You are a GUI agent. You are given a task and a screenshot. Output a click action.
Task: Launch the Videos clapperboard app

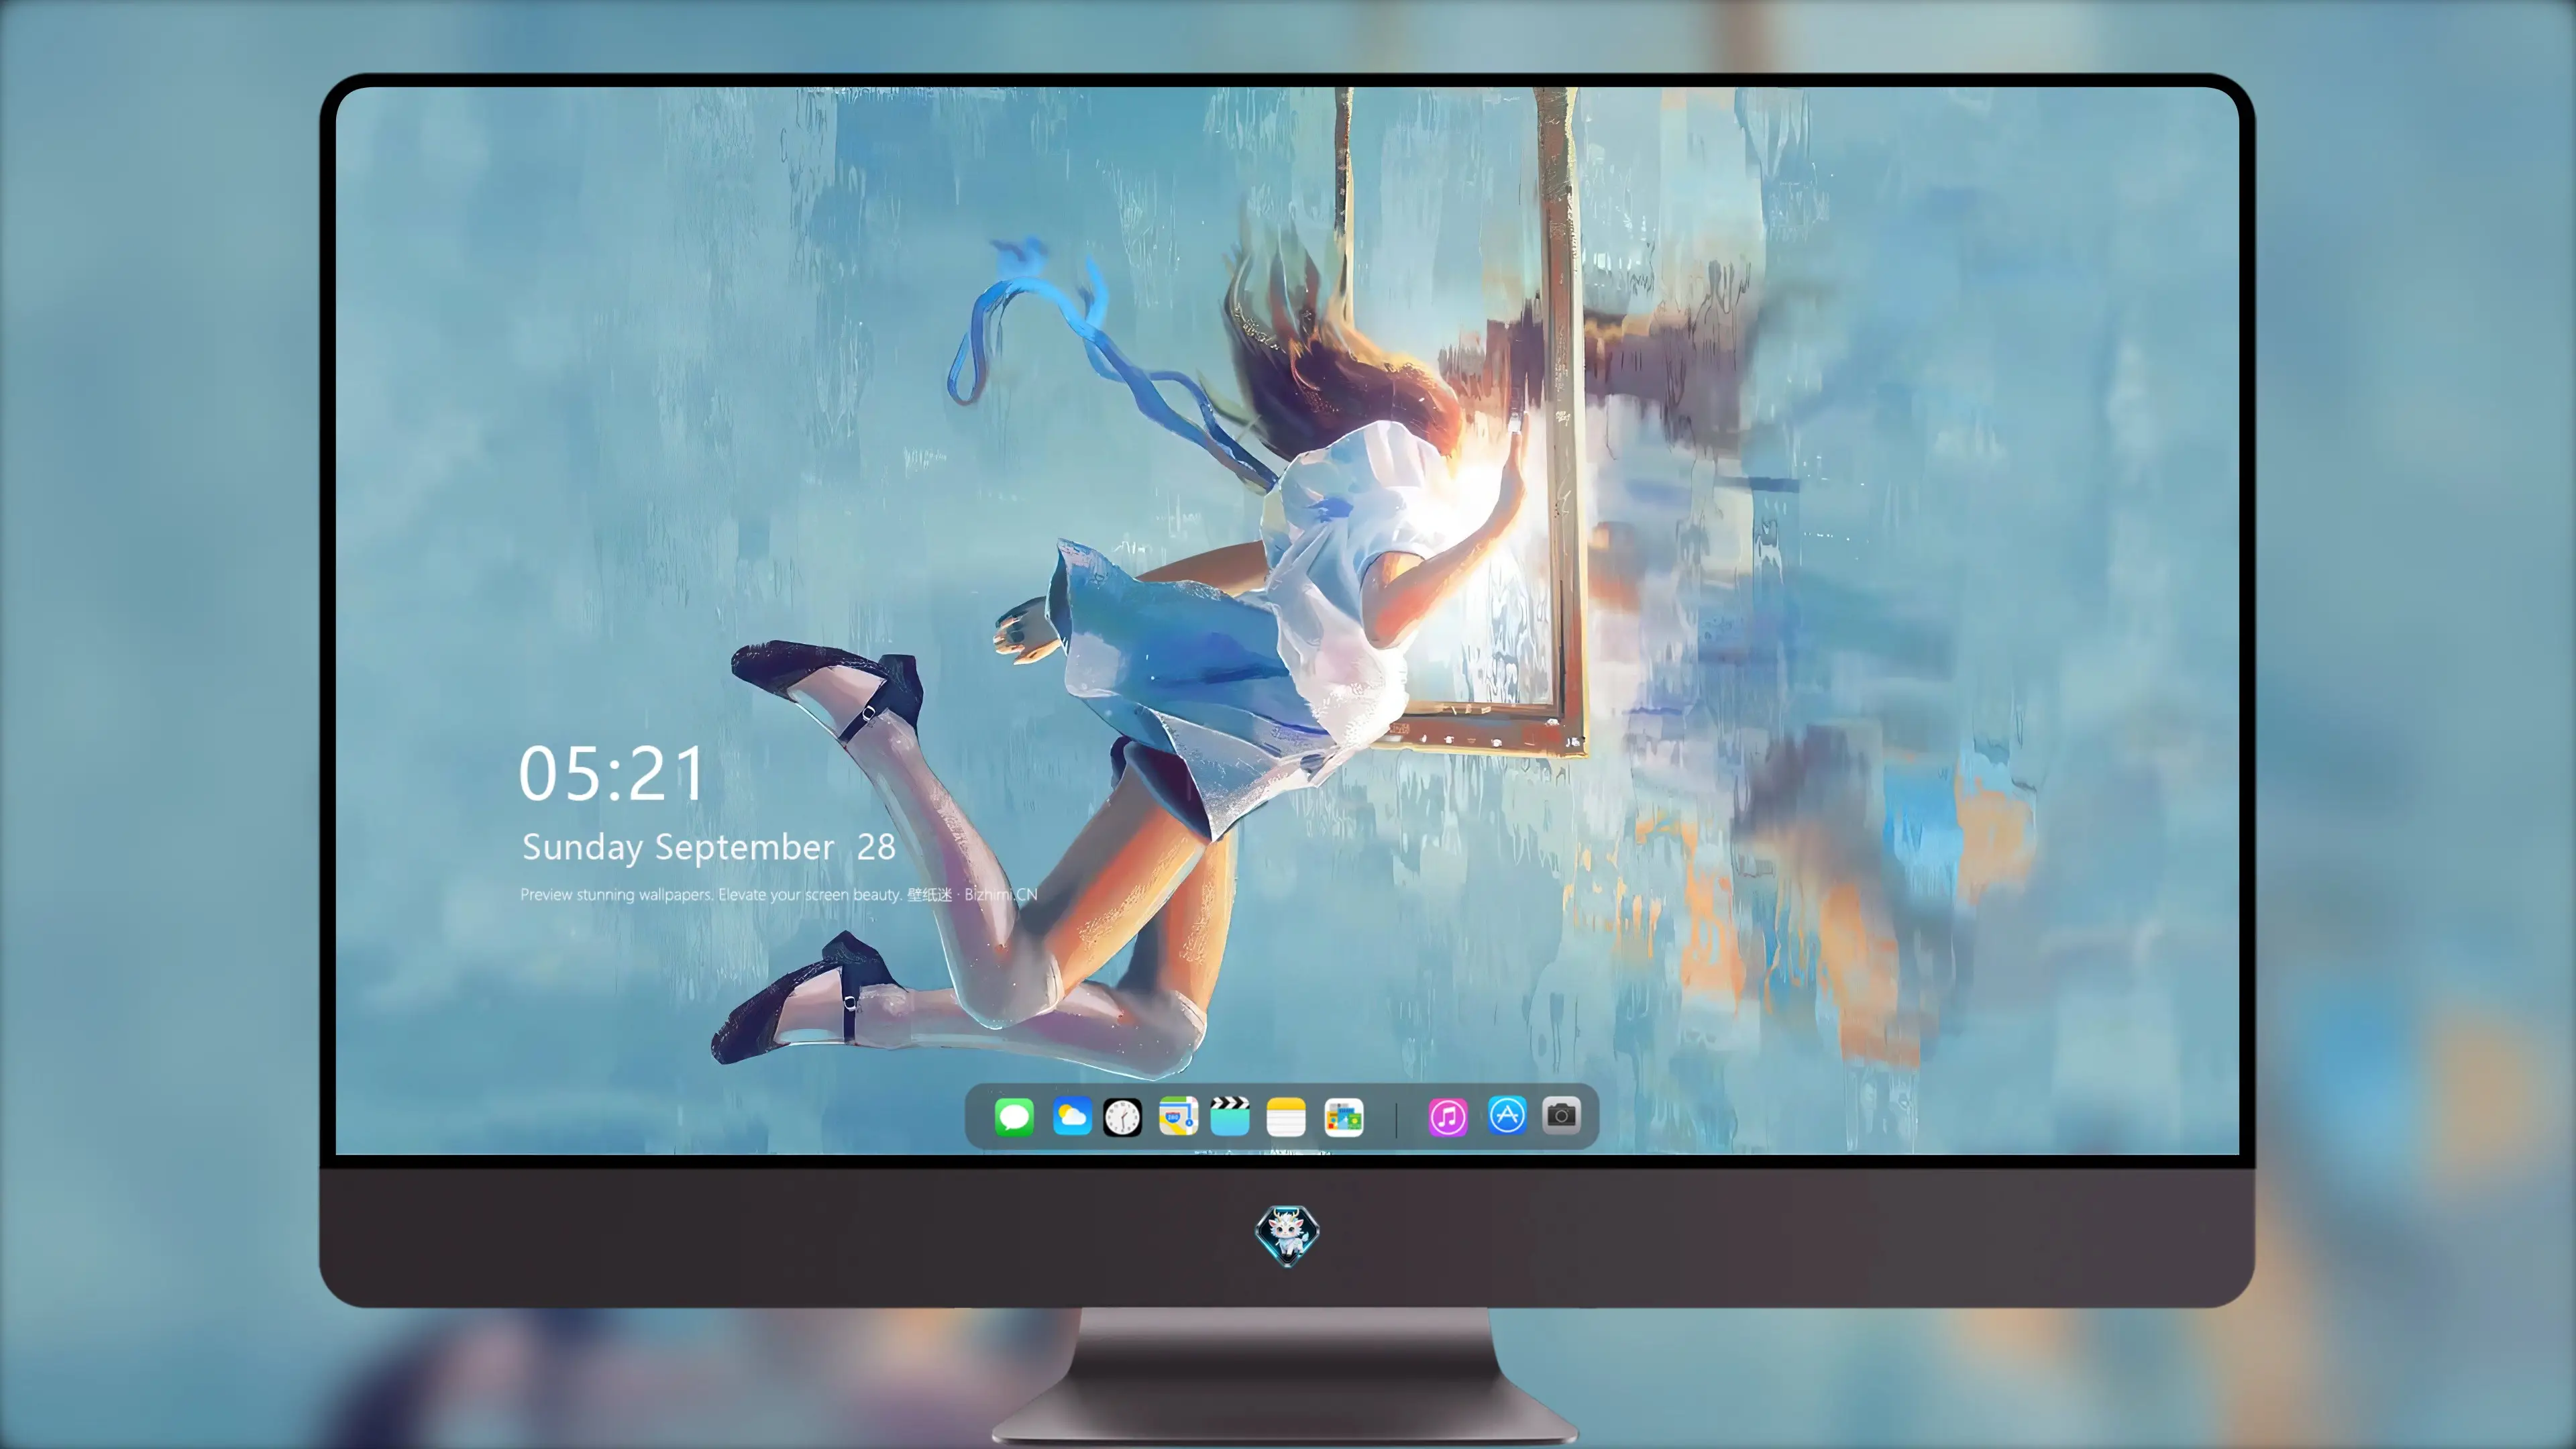pos(1230,1116)
